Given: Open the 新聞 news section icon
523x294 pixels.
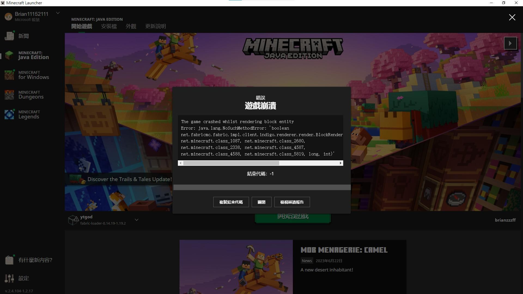Looking at the screenshot, I should click(x=9, y=36).
